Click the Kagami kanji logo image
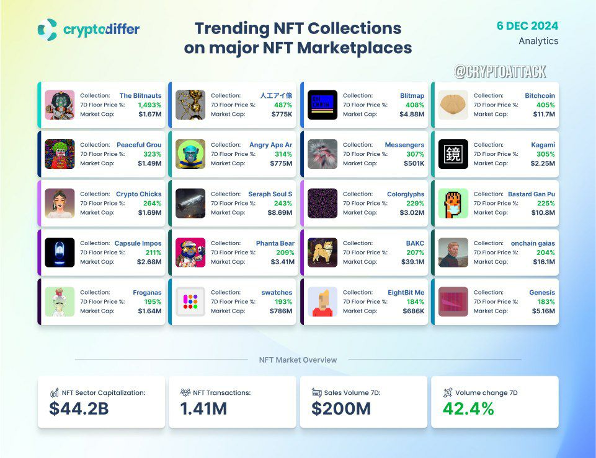Screen dimensions: 596x458 click(453, 154)
